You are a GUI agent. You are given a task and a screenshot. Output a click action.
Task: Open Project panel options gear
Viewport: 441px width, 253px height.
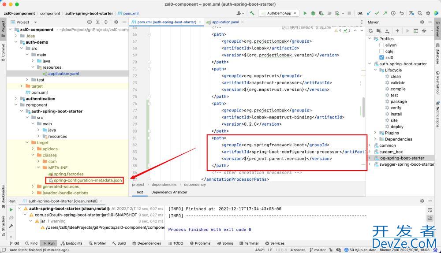click(116, 22)
